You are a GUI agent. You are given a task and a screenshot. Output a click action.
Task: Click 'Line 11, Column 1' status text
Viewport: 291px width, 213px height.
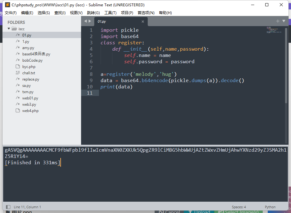27,207
